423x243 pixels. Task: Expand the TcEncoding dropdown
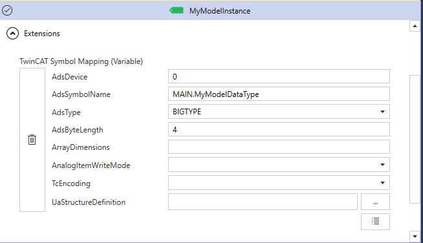[279, 183]
